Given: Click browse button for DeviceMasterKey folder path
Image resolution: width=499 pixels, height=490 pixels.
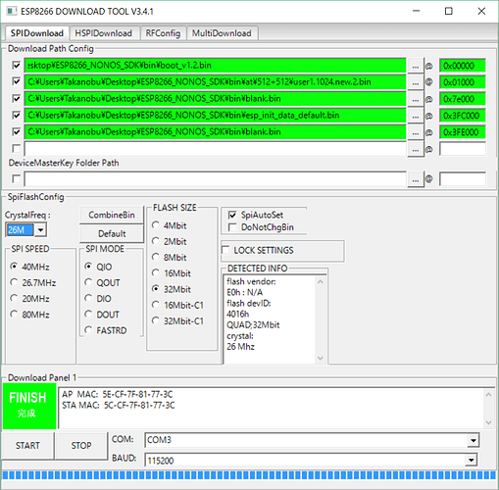Looking at the screenshot, I should coord(416,179).
